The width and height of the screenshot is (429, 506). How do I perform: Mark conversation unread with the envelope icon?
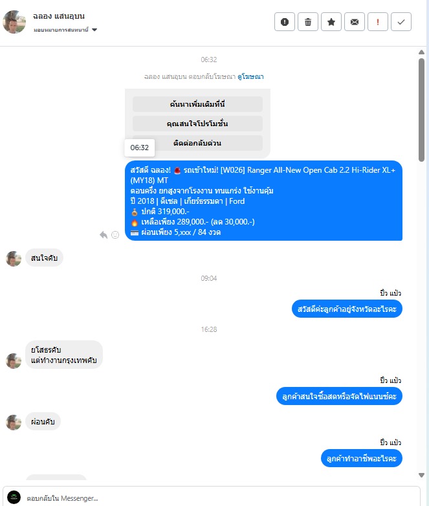tap(354, 22)
